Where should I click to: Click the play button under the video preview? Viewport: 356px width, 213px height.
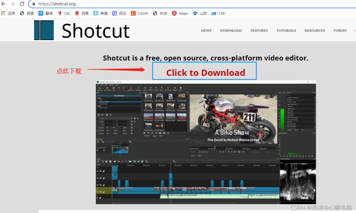point(226,152)
